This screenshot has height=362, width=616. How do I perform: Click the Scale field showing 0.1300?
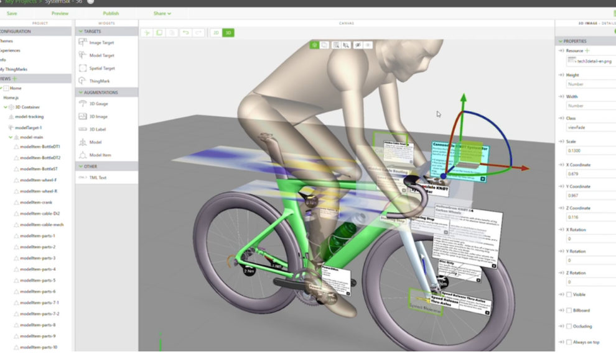[x=591, y=151]
